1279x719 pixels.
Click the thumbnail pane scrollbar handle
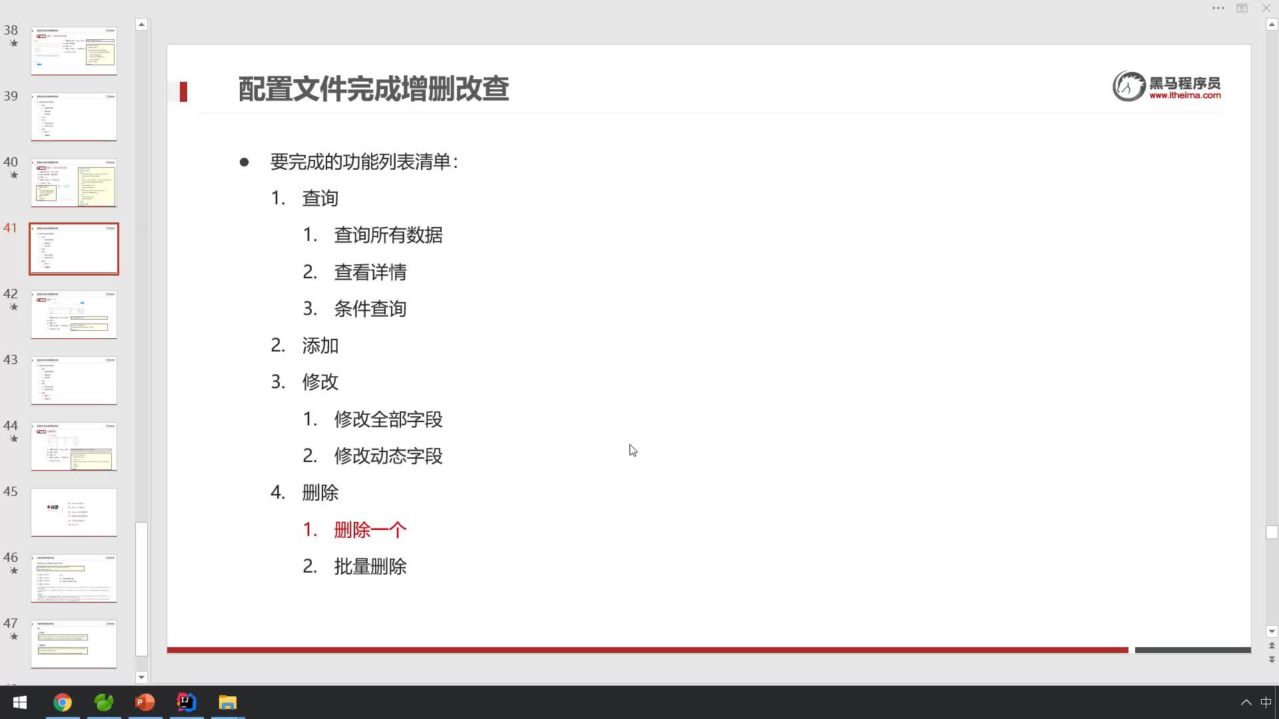[141, 590]
